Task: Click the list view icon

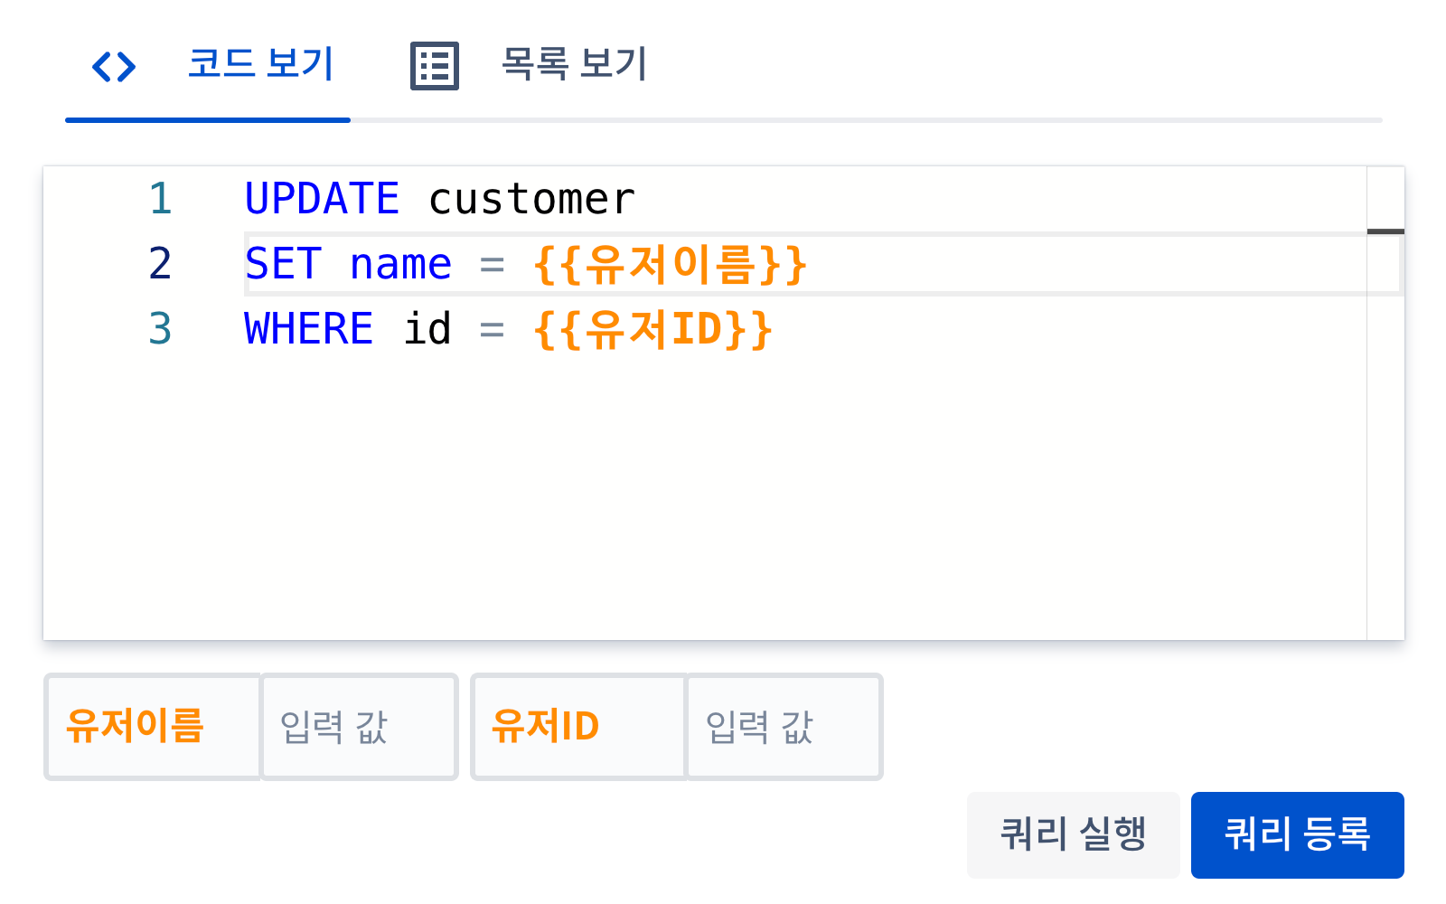Action: point(435,66)
